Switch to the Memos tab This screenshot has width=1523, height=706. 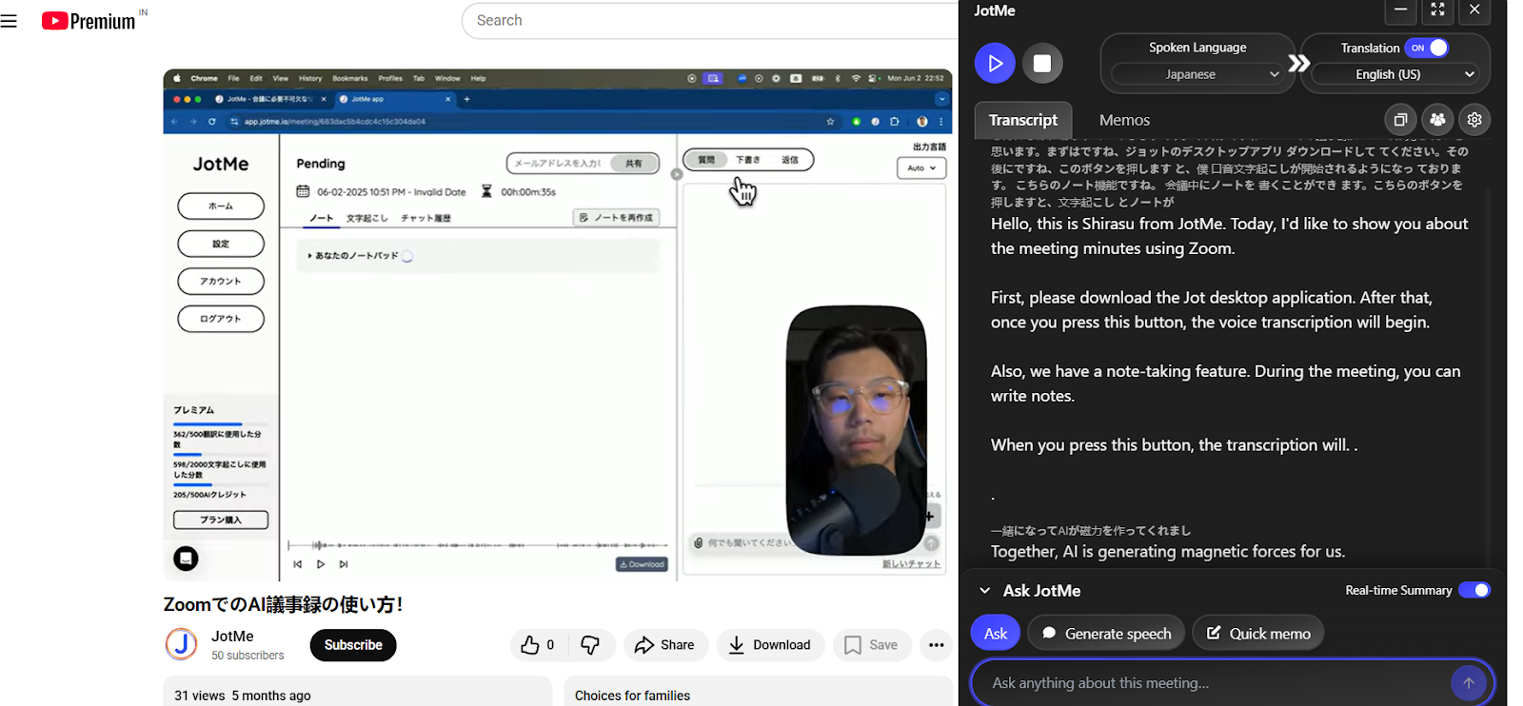[1124, 120]
